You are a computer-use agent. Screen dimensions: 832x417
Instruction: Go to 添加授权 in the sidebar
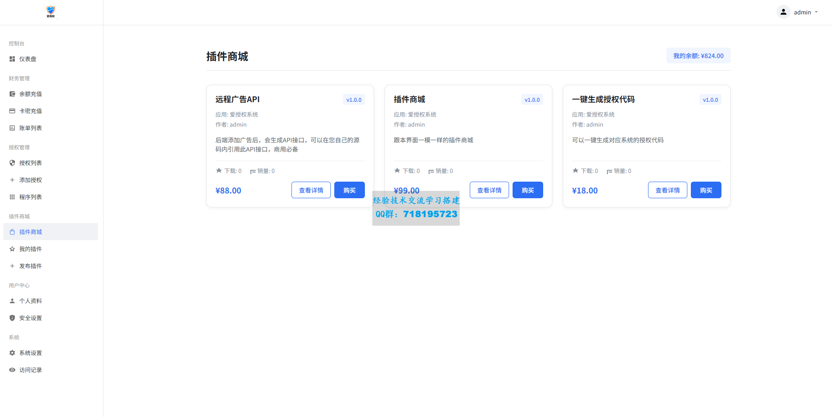pos(31,180)
